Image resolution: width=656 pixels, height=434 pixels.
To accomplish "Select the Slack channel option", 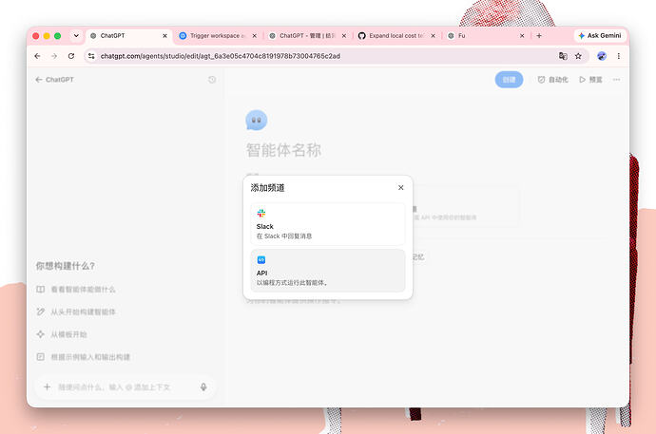I will (328, 224).
